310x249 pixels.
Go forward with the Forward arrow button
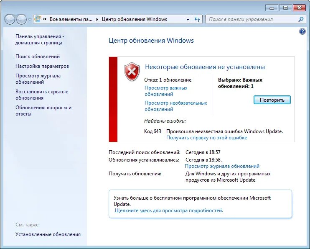pos(22,19)
